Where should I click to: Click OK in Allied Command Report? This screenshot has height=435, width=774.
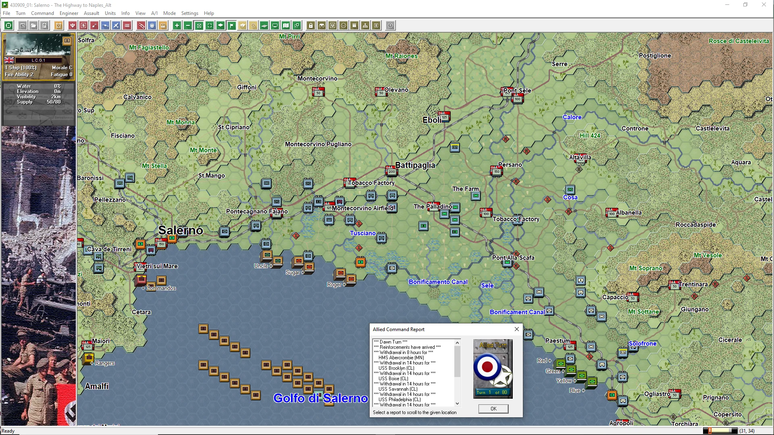[x=493, y=409]
